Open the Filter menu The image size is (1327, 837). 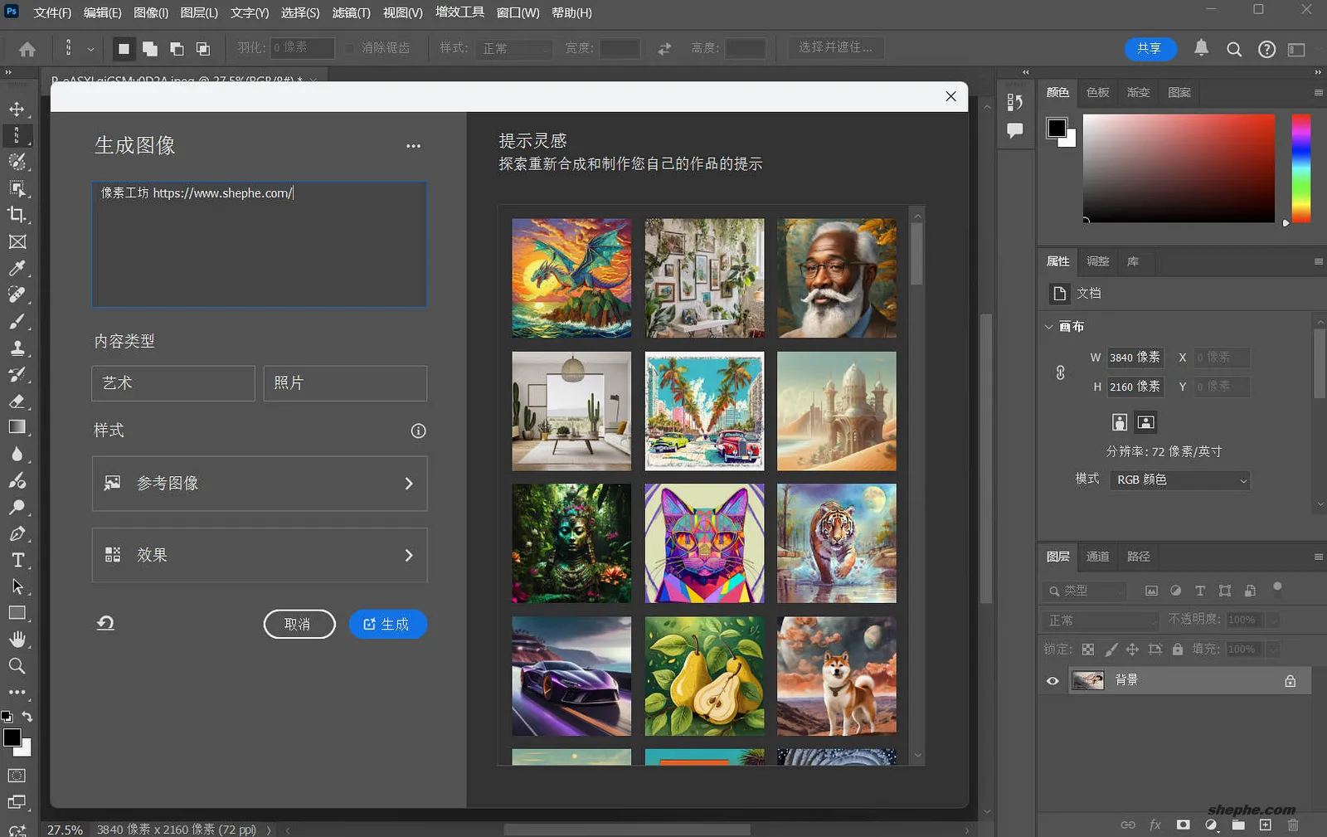[x=351, y=12]
